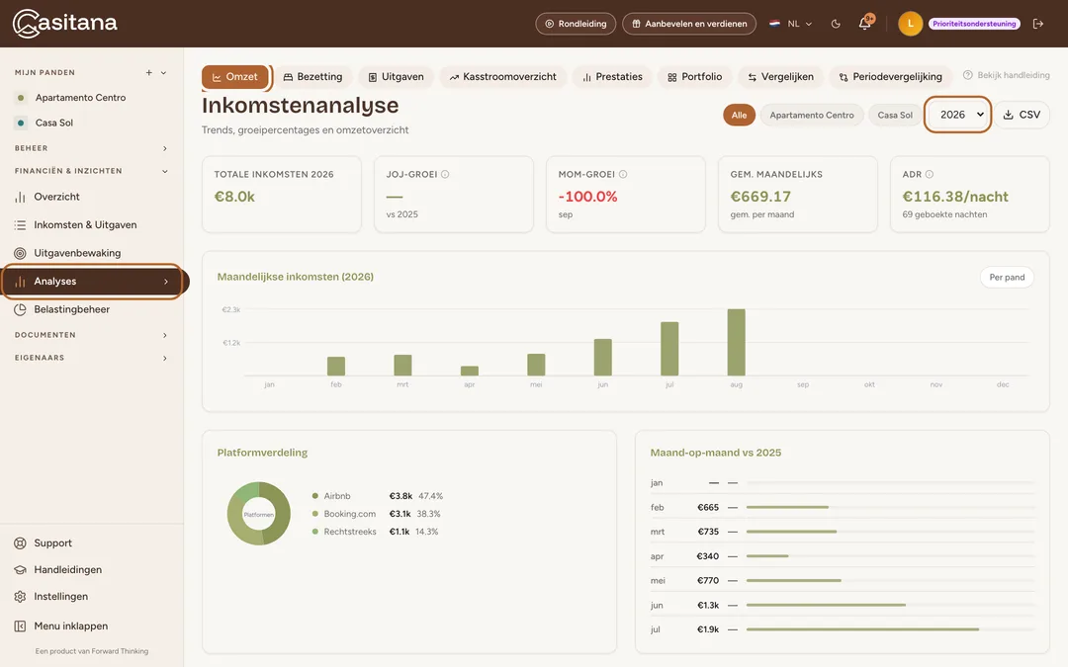Open Uitgavenbewaking page
This screenshot has height=667, width=1068.
(x=77, y=253)
